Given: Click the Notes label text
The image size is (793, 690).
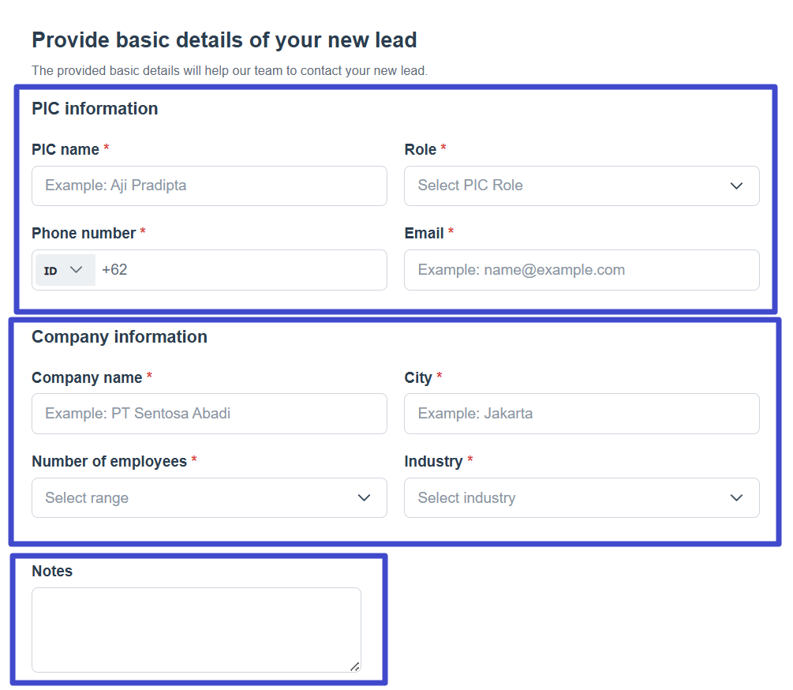Looking at the screenshot, I should [x=52, y=572].
